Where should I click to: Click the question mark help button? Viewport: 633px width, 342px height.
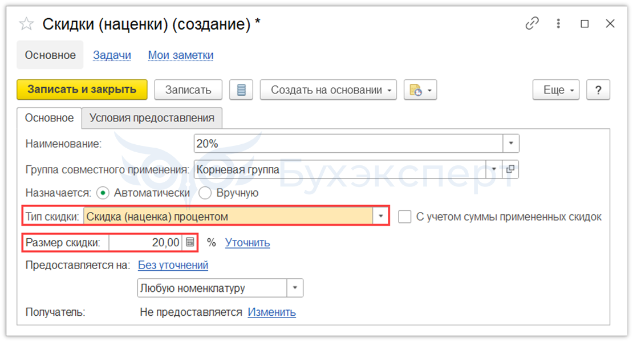click(598, 90)
